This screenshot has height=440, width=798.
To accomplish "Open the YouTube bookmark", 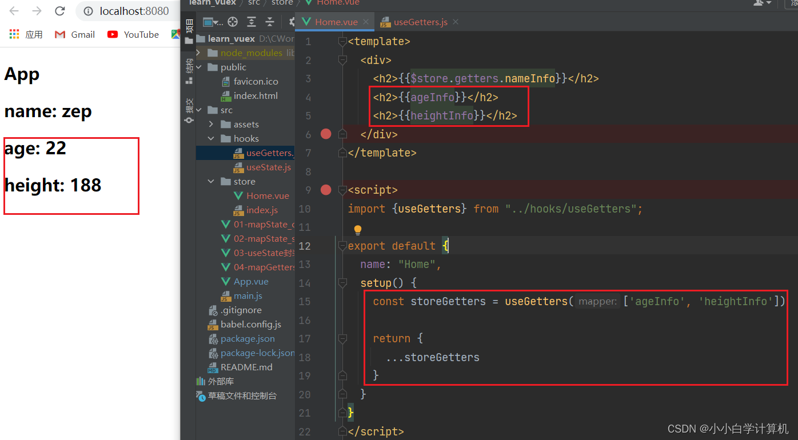I will [x=133, y=34].
